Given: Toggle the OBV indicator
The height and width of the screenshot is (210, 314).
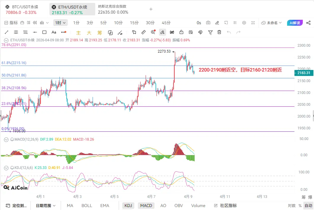Looking at the screenshot, I should point(178,206).
